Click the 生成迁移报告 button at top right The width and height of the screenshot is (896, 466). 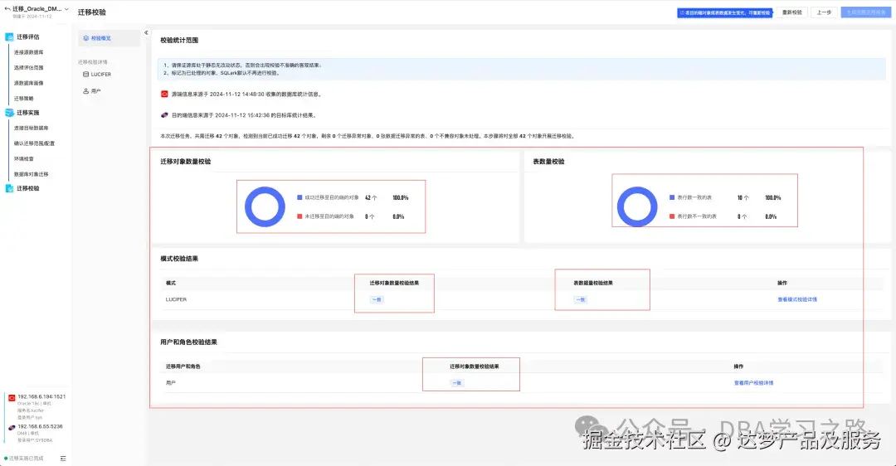866,12
